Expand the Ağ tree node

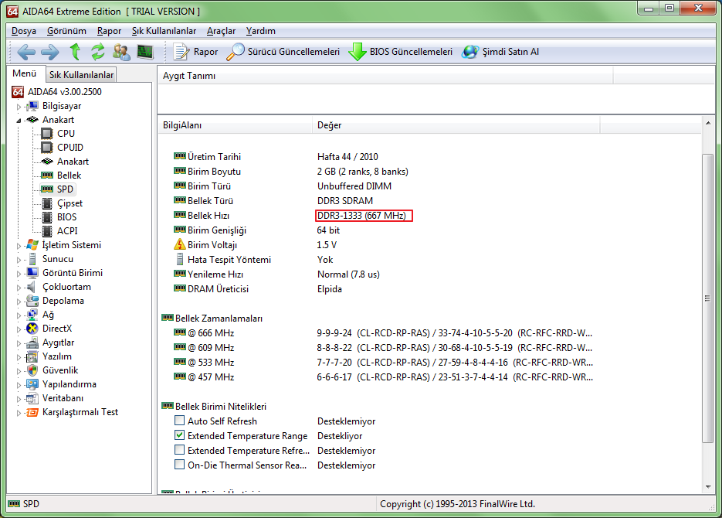pyautogui.click(x=19, y=315)
